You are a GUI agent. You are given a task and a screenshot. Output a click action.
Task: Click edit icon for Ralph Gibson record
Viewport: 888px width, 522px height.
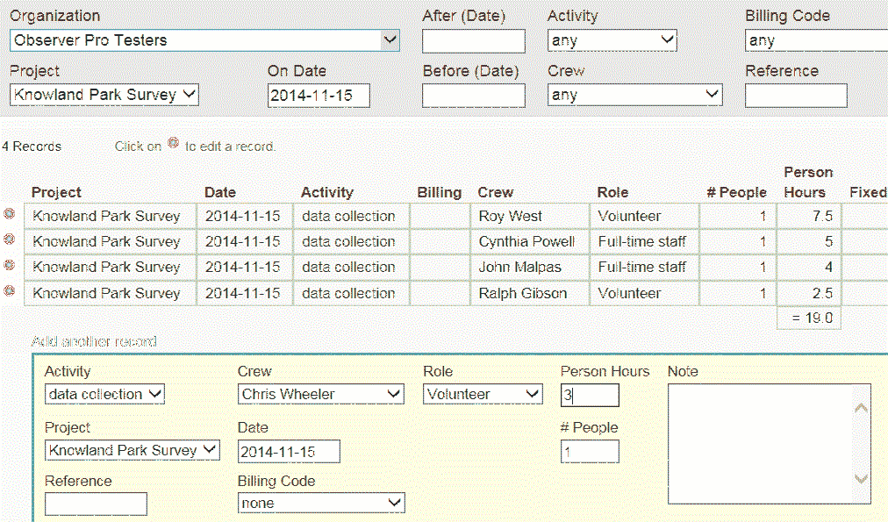pos(10,290)
